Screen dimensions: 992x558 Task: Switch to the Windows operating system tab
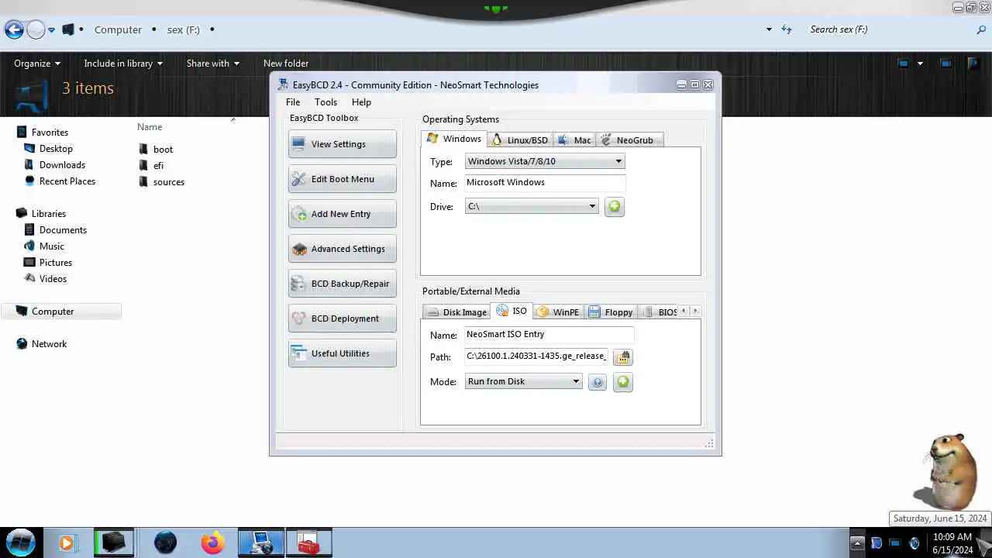click(x=454, y=139)
